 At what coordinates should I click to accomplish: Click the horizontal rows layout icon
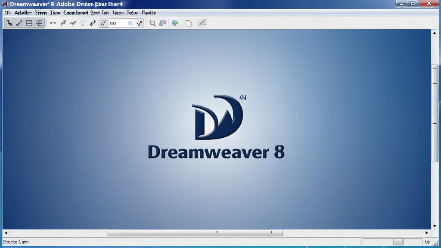coord(29,23)
